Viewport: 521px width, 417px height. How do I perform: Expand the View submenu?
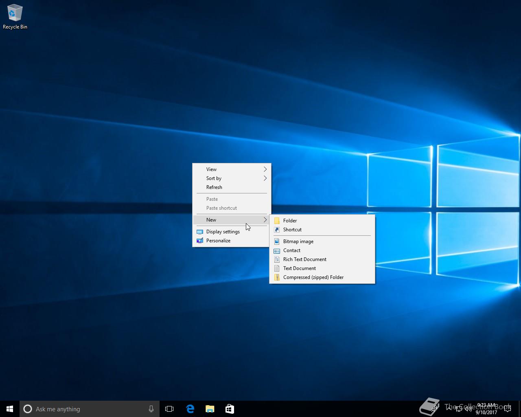[232, 169]
